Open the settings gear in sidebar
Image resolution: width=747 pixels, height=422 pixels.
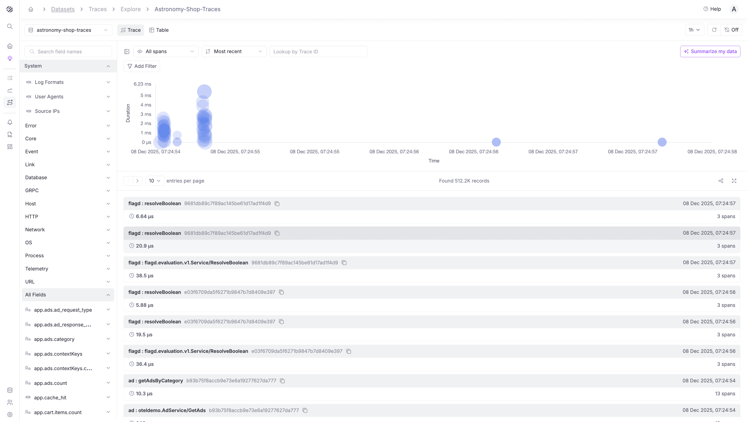tap(10, 414)
